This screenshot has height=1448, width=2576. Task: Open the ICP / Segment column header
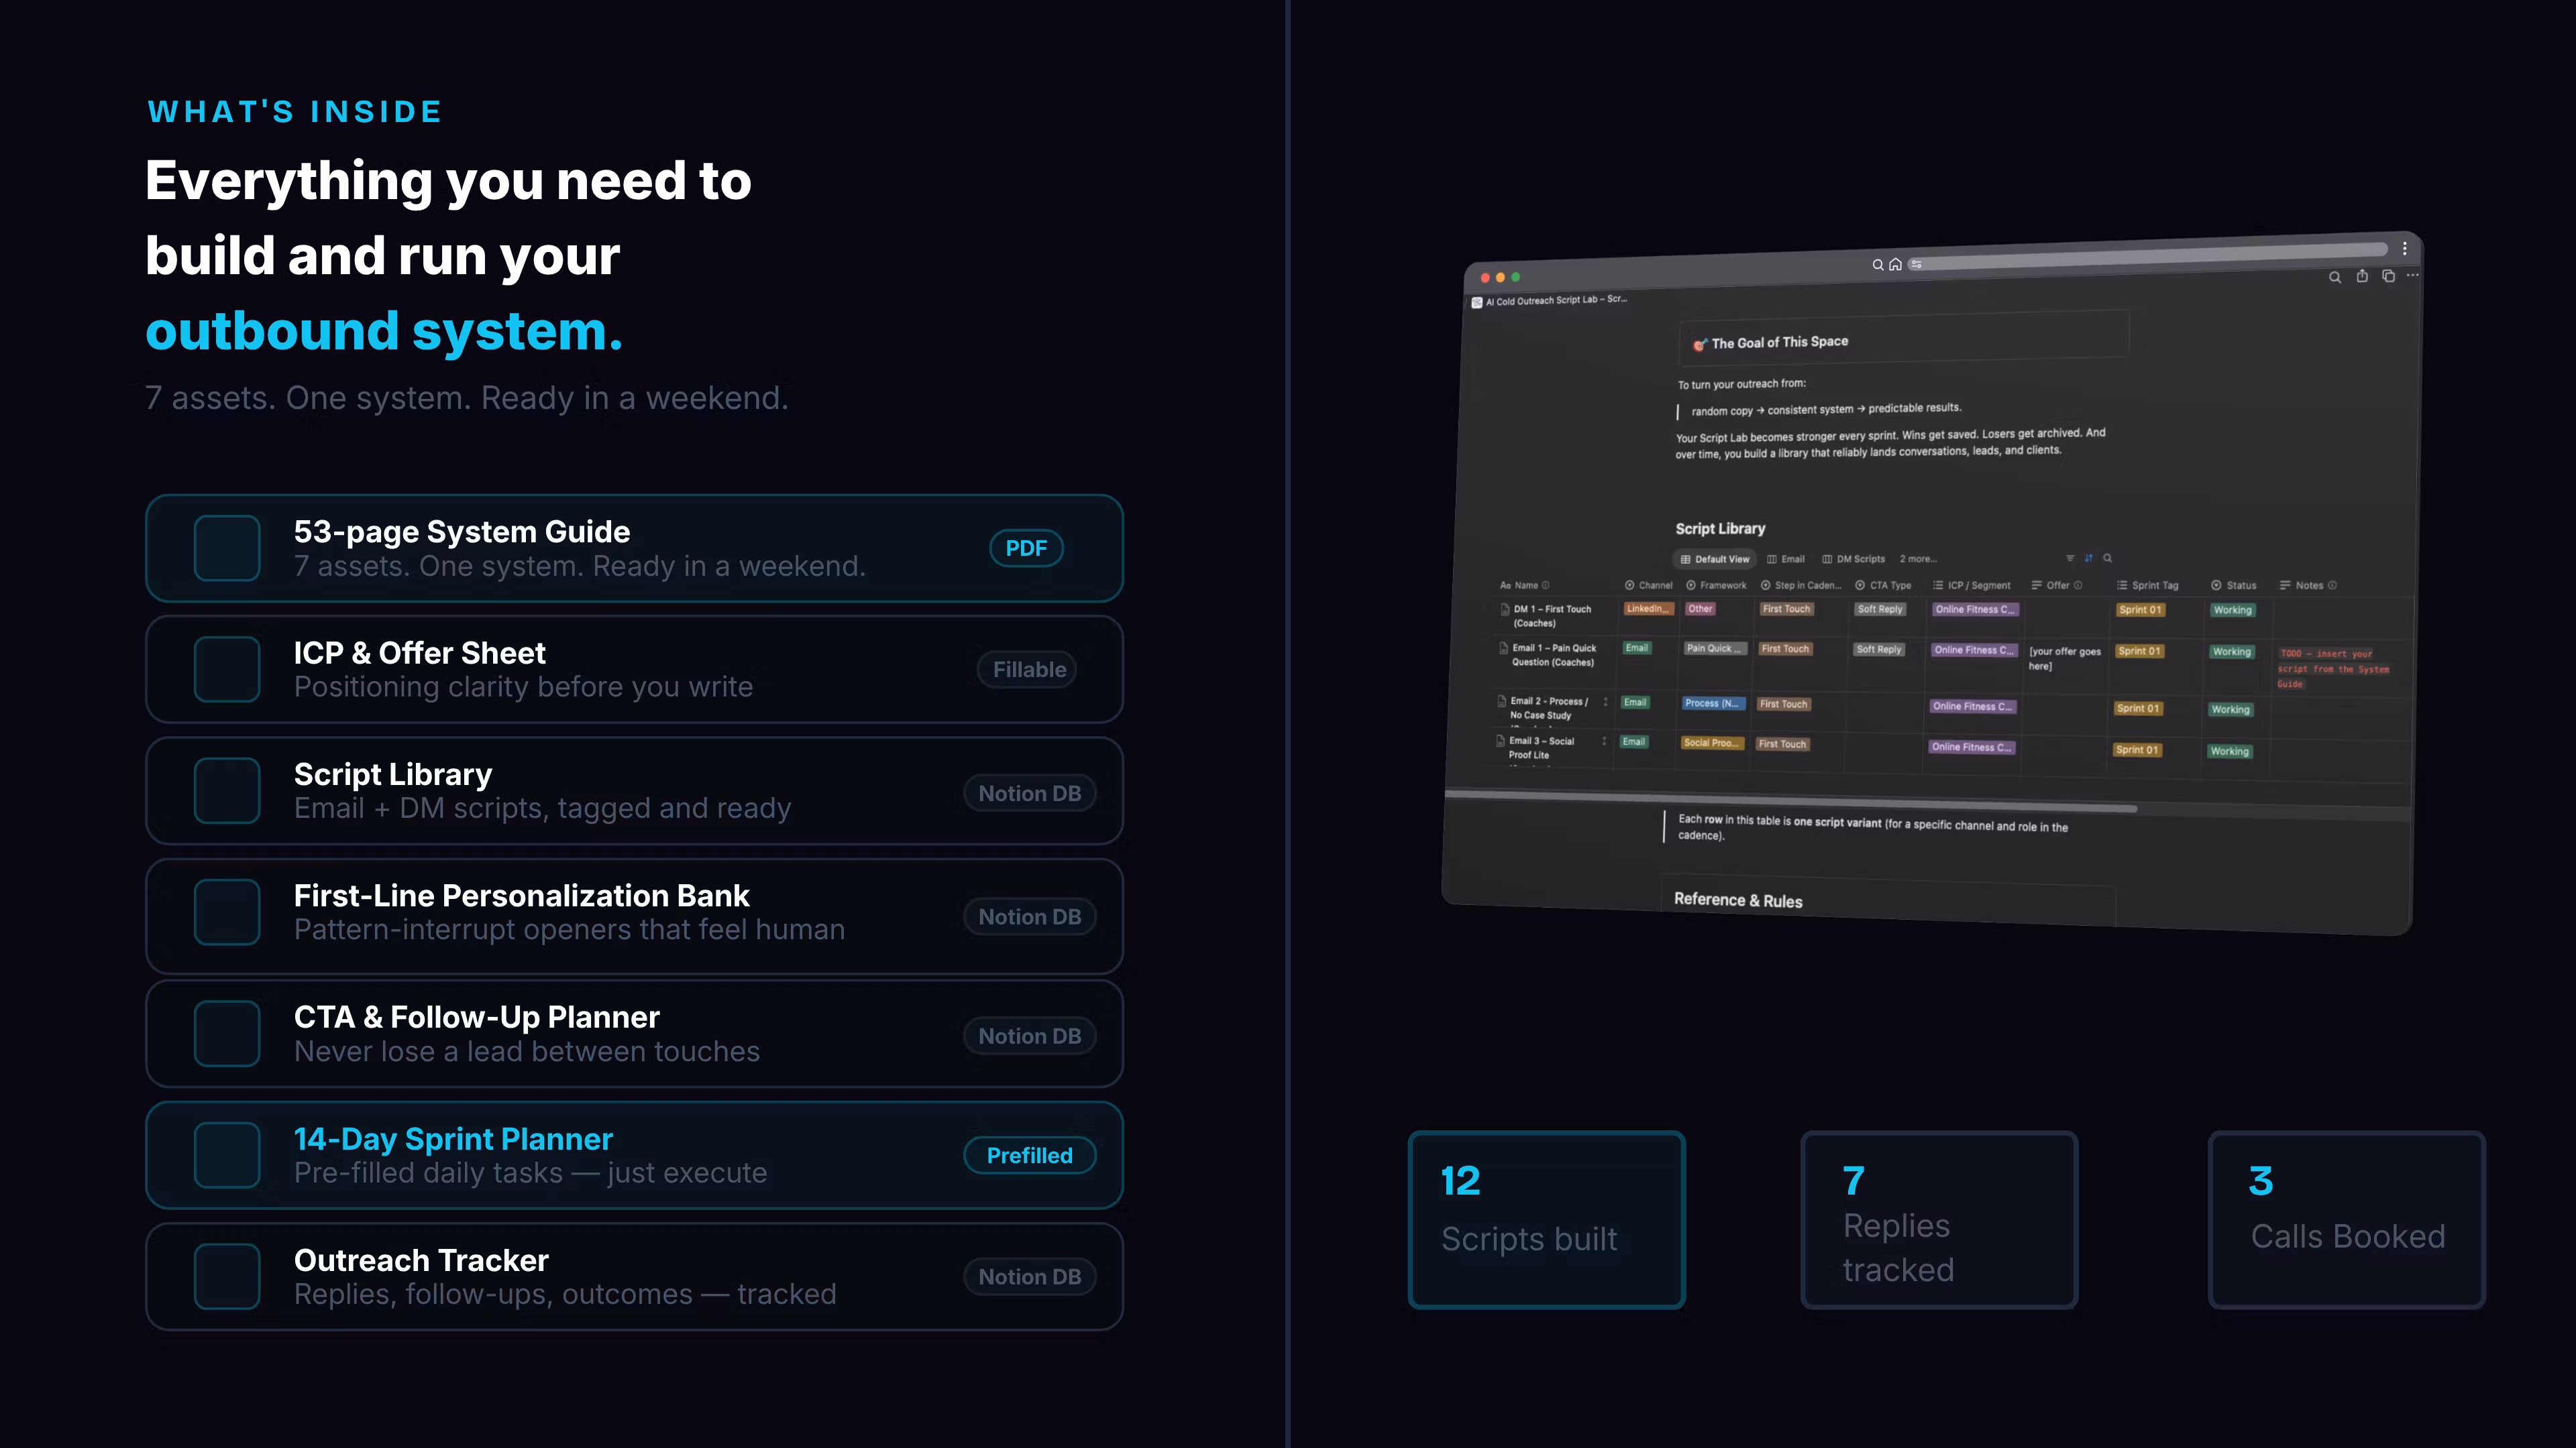click(1972, 586)
